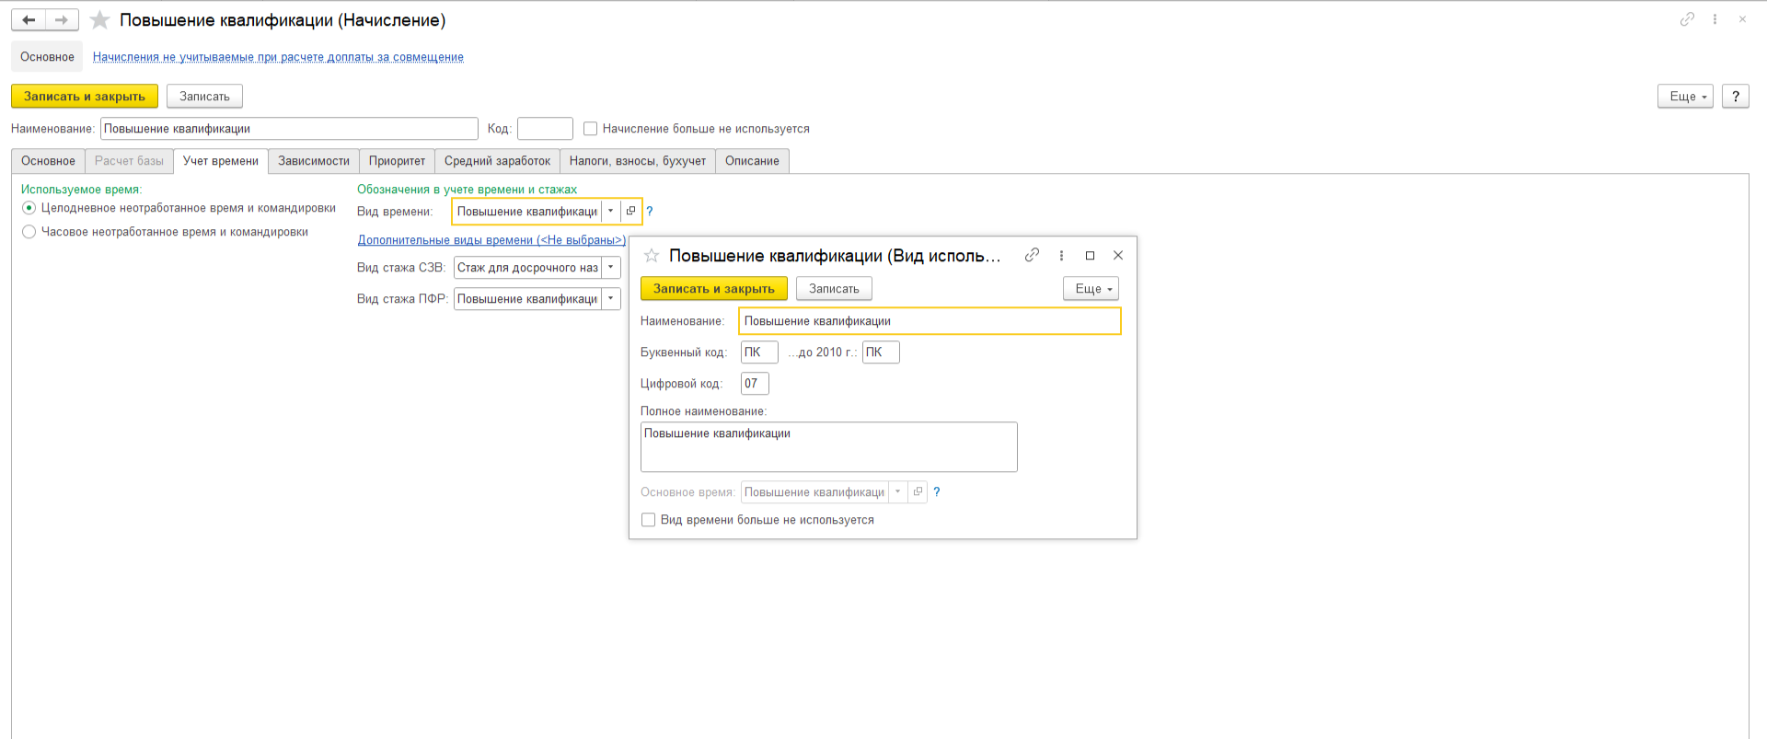This screenshot has height=739, width=1767.
Task: Get link icon in the dialog header
Action: (1032, 255)
